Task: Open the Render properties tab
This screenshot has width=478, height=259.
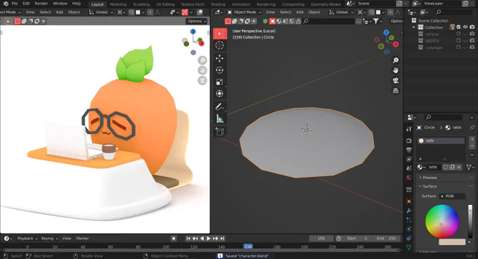Action: (x=409, y=140)
